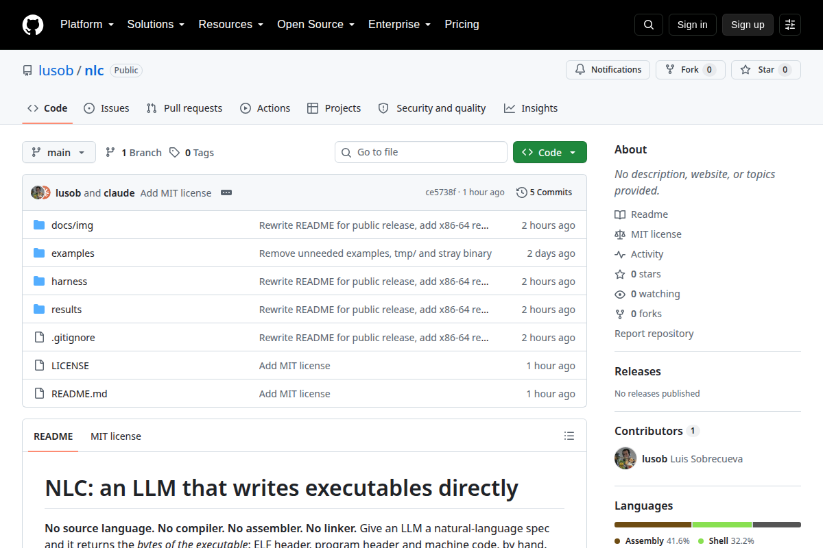Viewport: 823px width, 548px height.
Task: Open the Readme link in About
Action: (641, 214)
